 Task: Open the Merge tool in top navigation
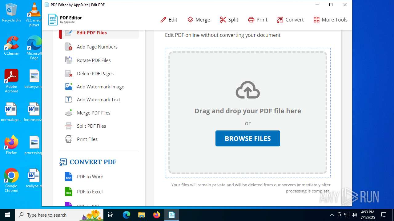199,20
